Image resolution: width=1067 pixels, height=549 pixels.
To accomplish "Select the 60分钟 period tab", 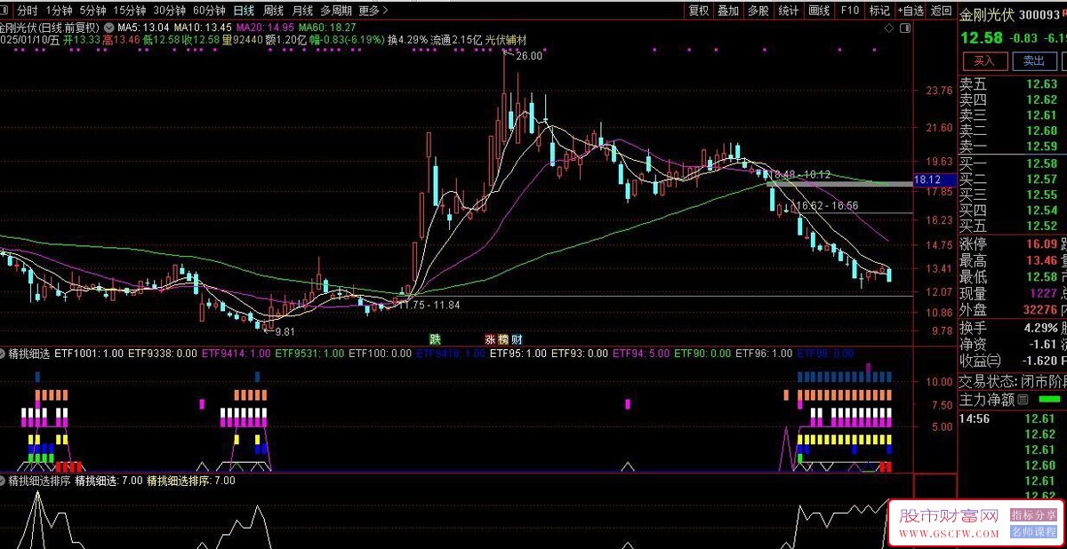I will click(209, 11).
